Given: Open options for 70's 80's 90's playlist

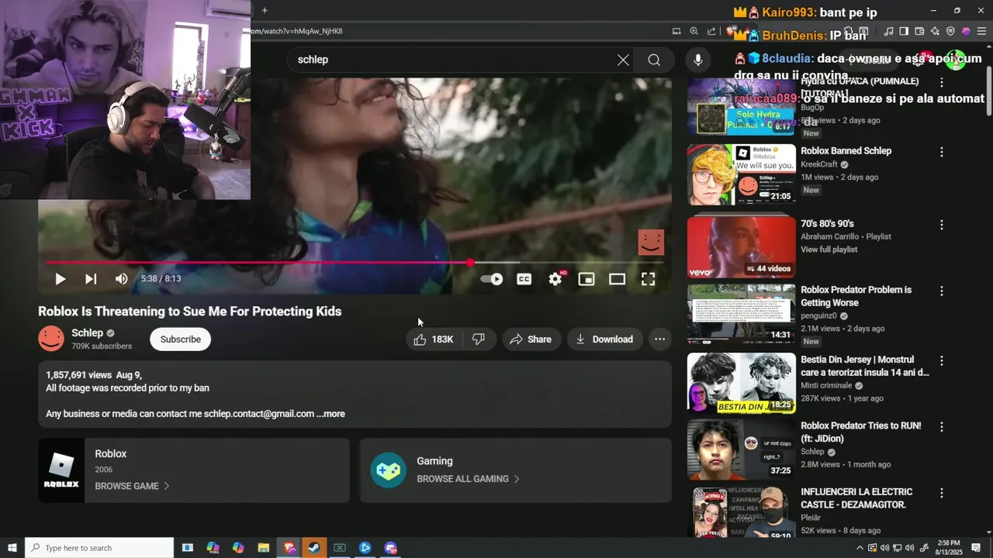Looking at the screenshot, I should [942, 225].
